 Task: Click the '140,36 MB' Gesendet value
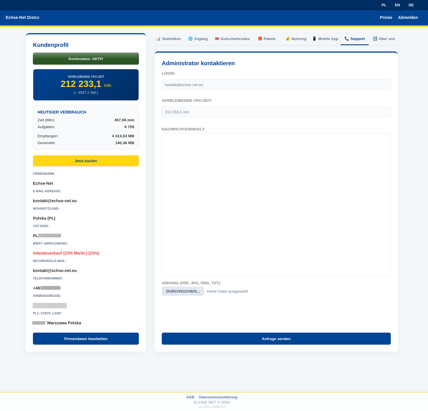coord(125,143)
